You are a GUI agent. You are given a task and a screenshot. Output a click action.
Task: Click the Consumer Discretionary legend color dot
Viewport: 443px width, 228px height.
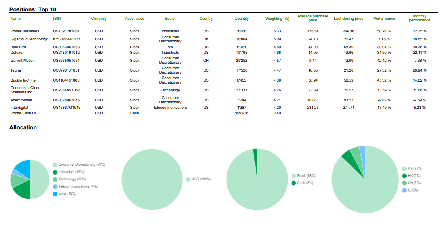pyautogui.click(x=55, y=165)
